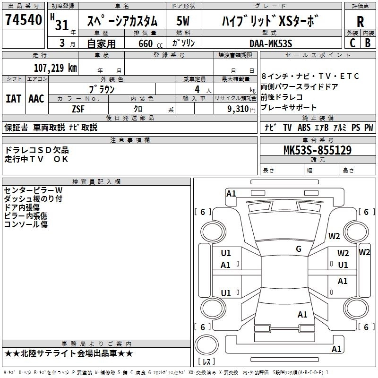Click the A1 mark on rear bumper
The image size is (378, 378).
point(336,349)
